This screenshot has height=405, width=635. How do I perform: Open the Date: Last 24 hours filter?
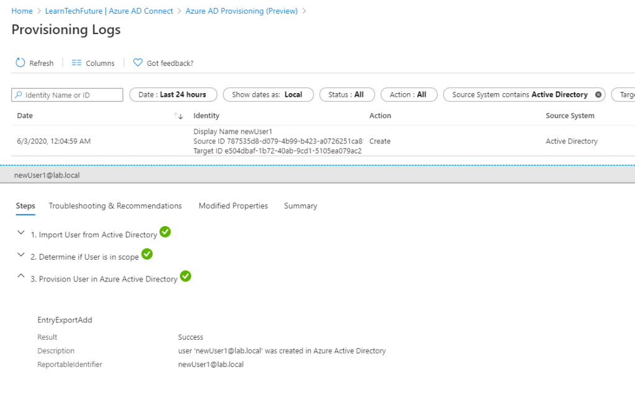[173, 95]
